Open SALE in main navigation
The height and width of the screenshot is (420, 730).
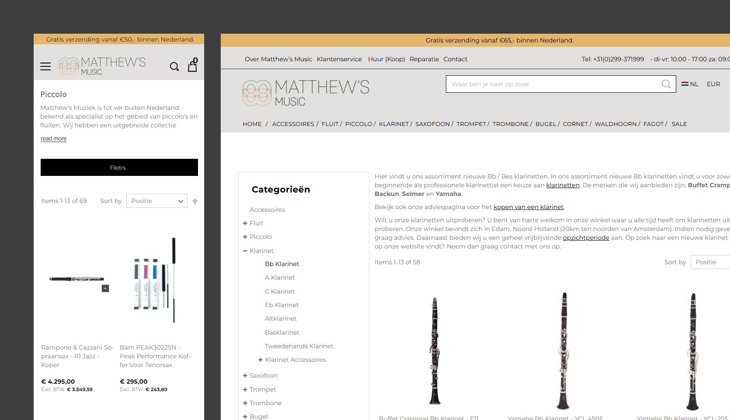pyautogui.click(x=679, y=124)
